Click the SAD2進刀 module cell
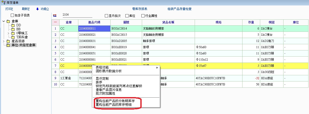 (271, 41)
